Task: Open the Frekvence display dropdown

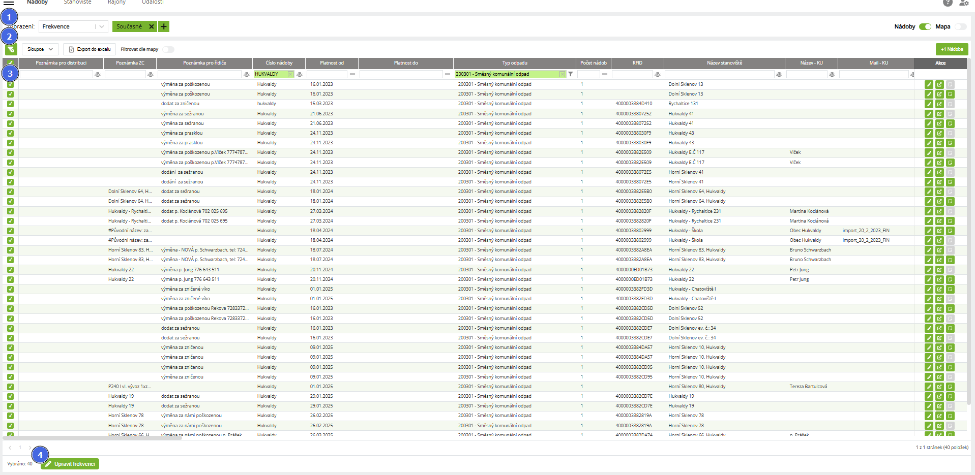Action: 73,26
